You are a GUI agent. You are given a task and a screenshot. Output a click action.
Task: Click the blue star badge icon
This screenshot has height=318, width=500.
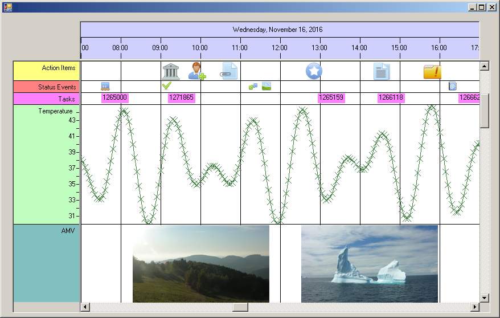coord(314,71)
